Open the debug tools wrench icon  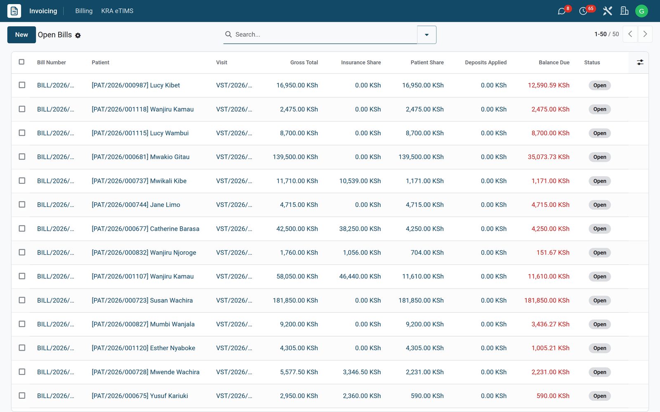tap(607, 11)
